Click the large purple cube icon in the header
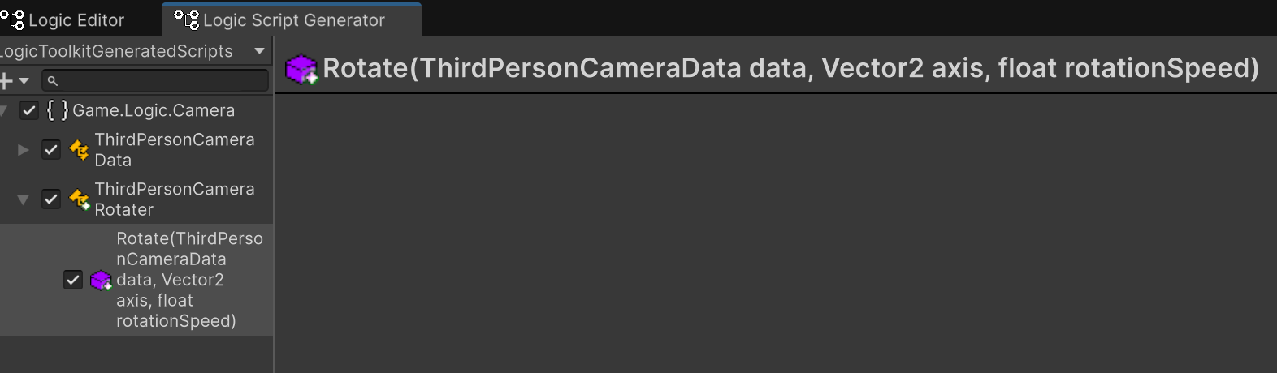Image resolution: width=1277 pixels, height=373 pixels. pos(301,69)
